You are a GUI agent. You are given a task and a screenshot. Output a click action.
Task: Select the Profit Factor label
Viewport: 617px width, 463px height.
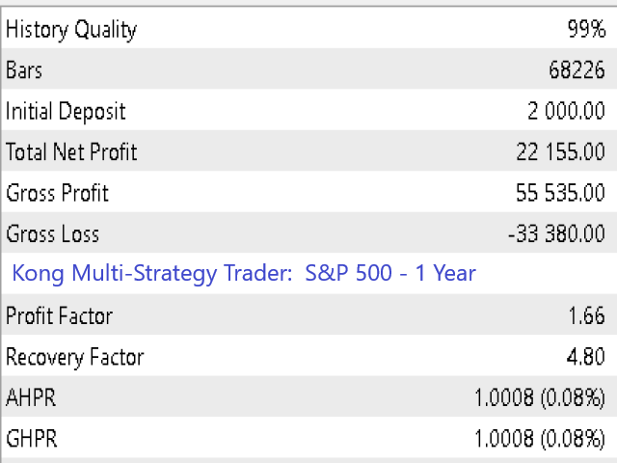60,316
